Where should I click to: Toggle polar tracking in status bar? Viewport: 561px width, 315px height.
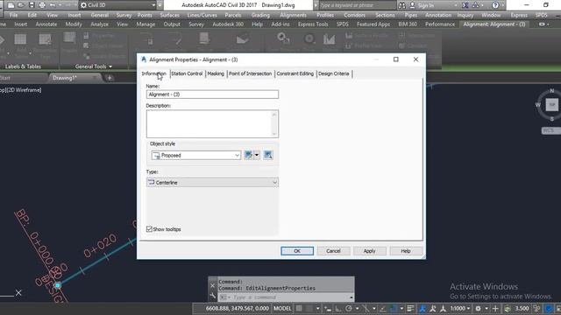349,308
